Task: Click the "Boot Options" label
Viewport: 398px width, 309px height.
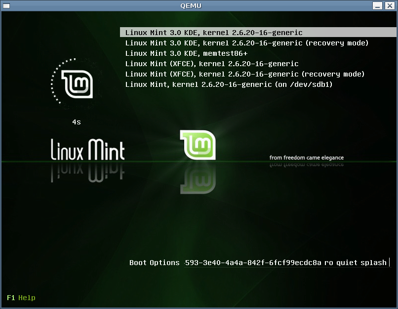Action: [155, 263]
